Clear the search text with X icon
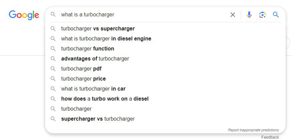The width and height of the screenshot is (292, 140). tap(232, 15)
